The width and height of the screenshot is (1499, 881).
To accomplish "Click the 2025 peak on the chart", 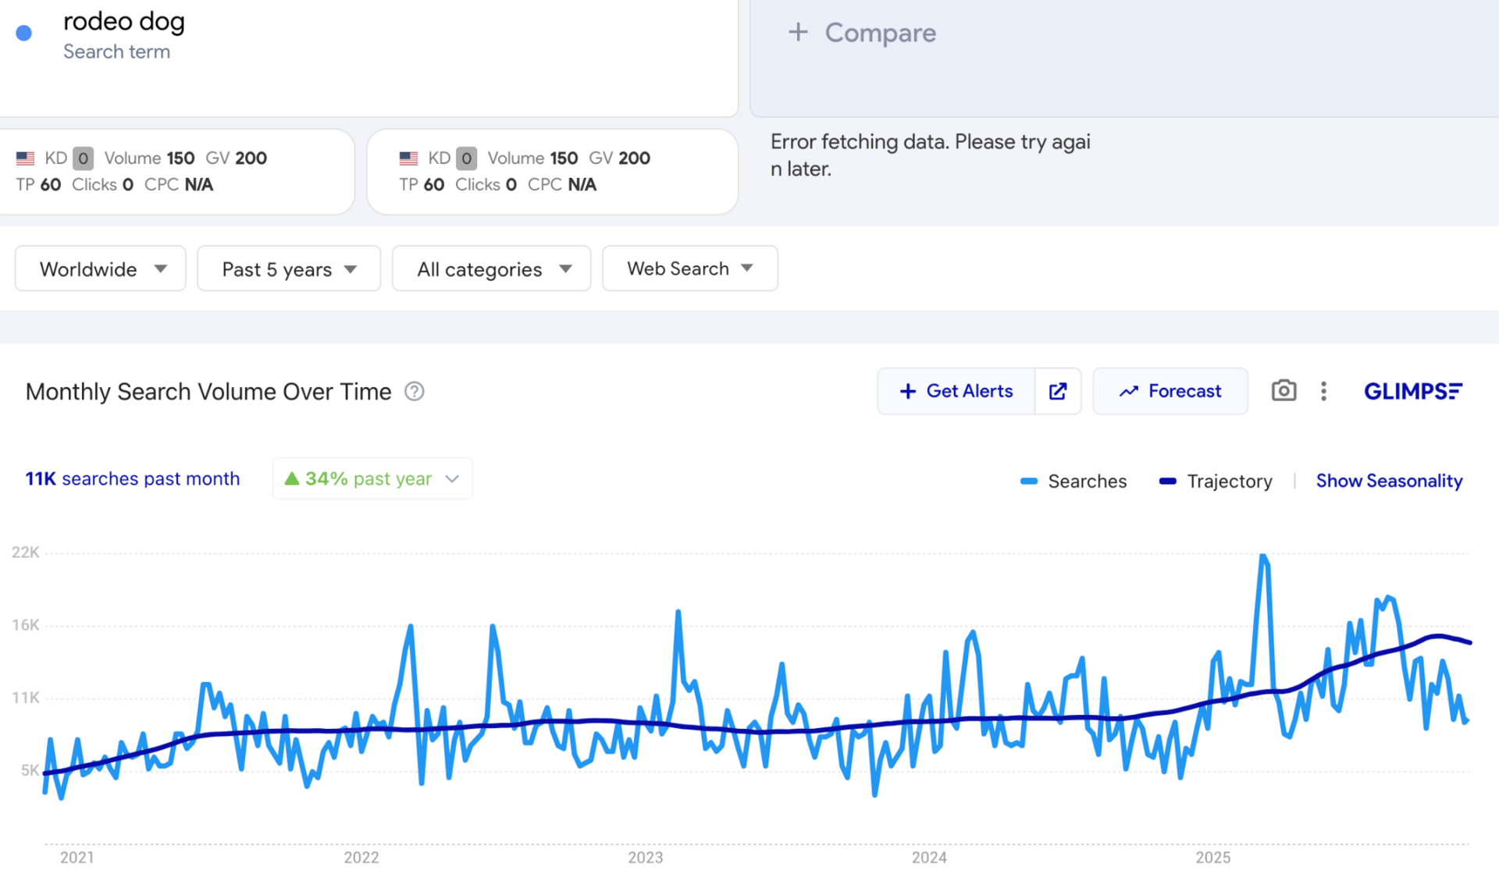I will [x=1262, y=556].
